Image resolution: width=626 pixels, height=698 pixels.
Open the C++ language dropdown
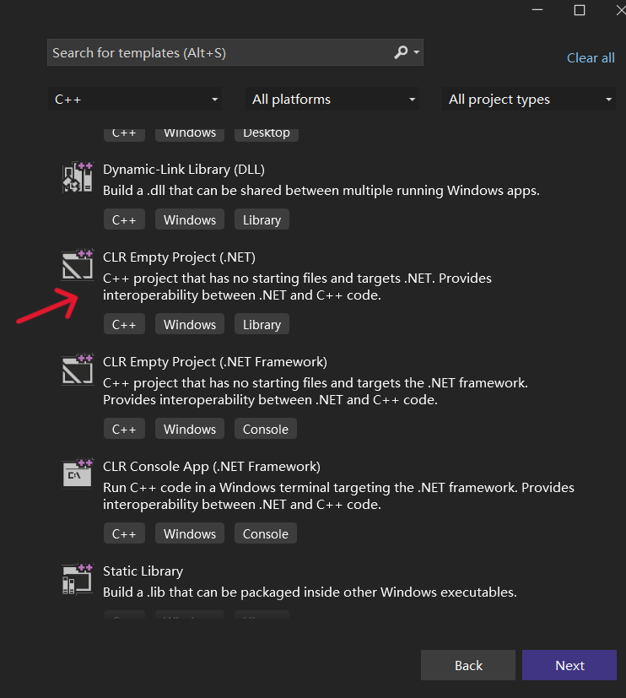click(x=135, y=99)
